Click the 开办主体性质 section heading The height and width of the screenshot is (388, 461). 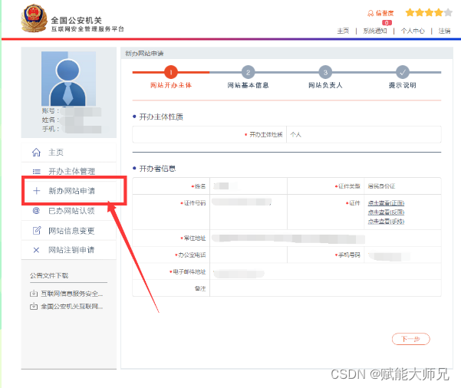pyautogui.click(x=161, y=117)
